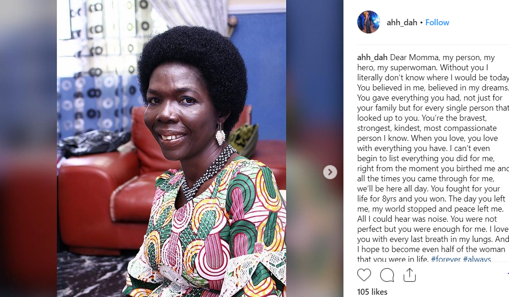Open comments using the speech bubble icon
The height and width of the screenshot is (297, 509).
click(387, 275)
